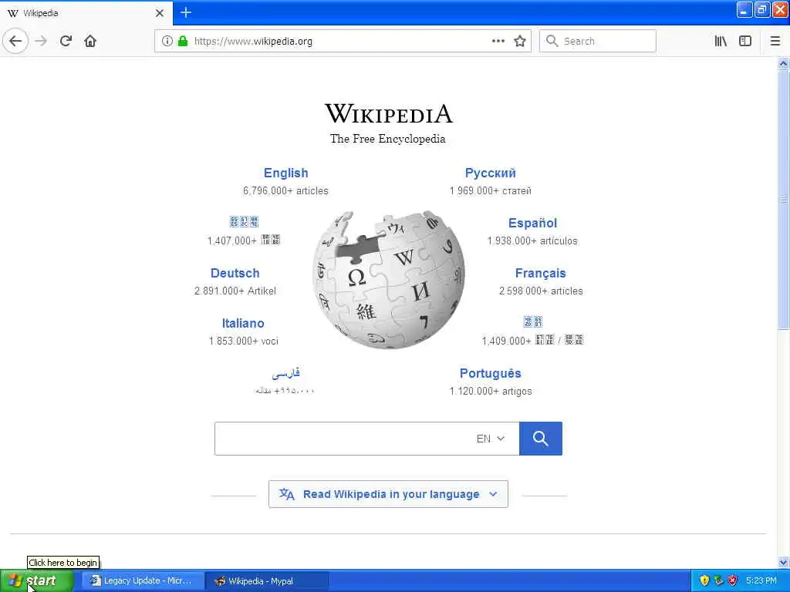The height and width of the screenshot is (592, 790).
Task: Show site information icon in address bar
Action: 167,41
